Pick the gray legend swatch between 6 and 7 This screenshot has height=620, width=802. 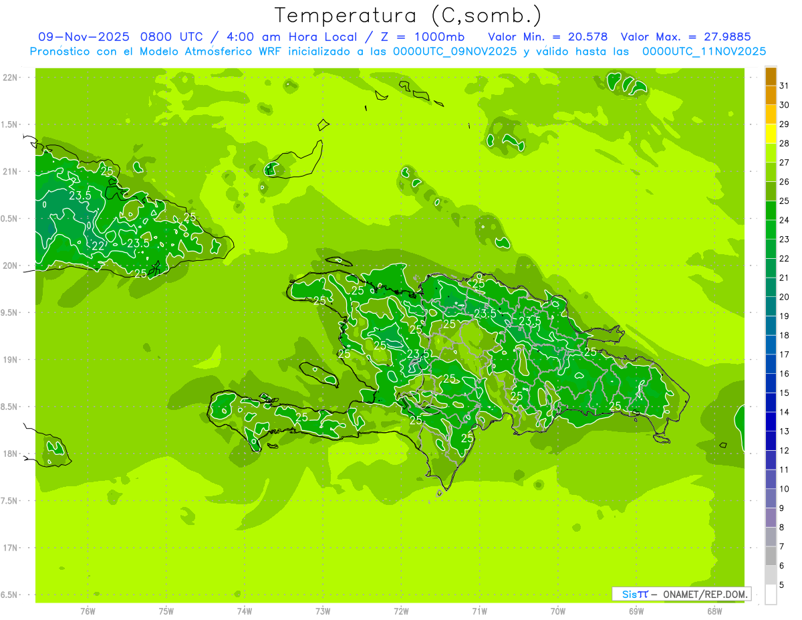771,556
